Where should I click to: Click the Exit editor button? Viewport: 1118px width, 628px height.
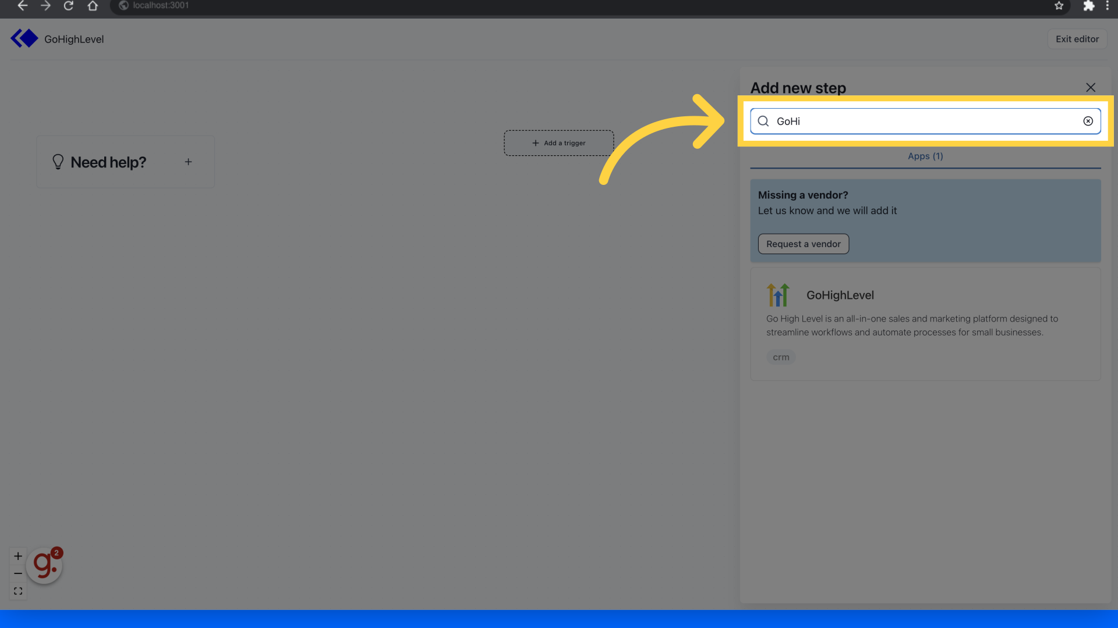1077,39
